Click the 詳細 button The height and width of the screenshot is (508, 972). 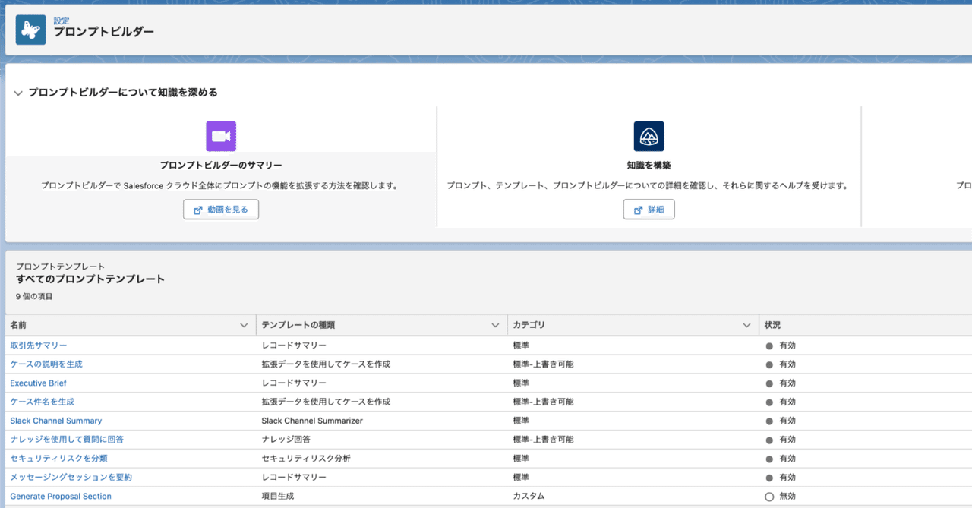click(x=649, y=209)
